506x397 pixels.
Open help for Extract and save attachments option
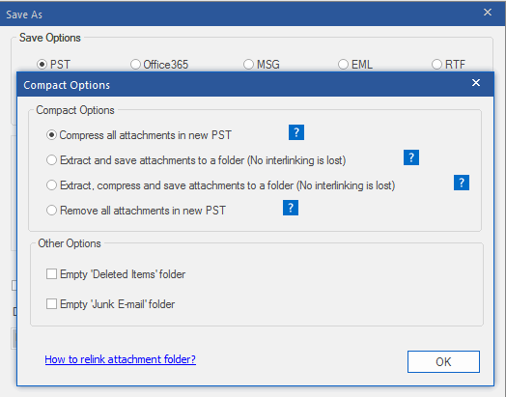tap(411, 157)
